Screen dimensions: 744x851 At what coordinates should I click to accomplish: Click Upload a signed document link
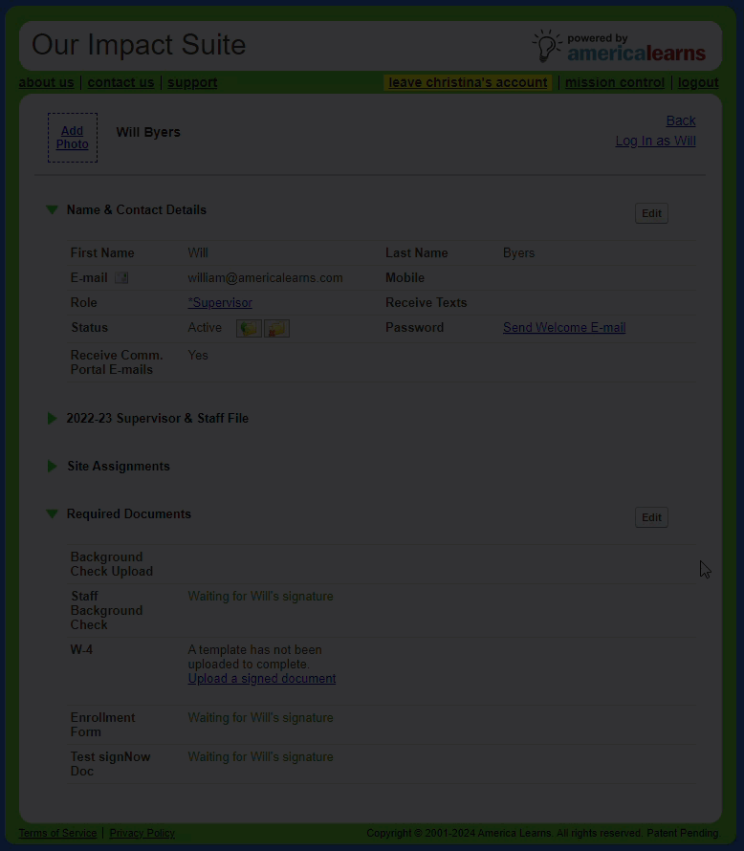coord(262,679)
